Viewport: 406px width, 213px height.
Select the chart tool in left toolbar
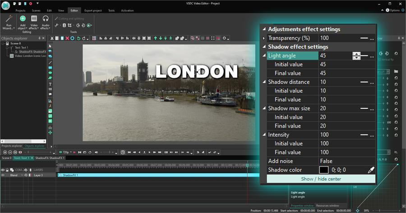(50, 101)
